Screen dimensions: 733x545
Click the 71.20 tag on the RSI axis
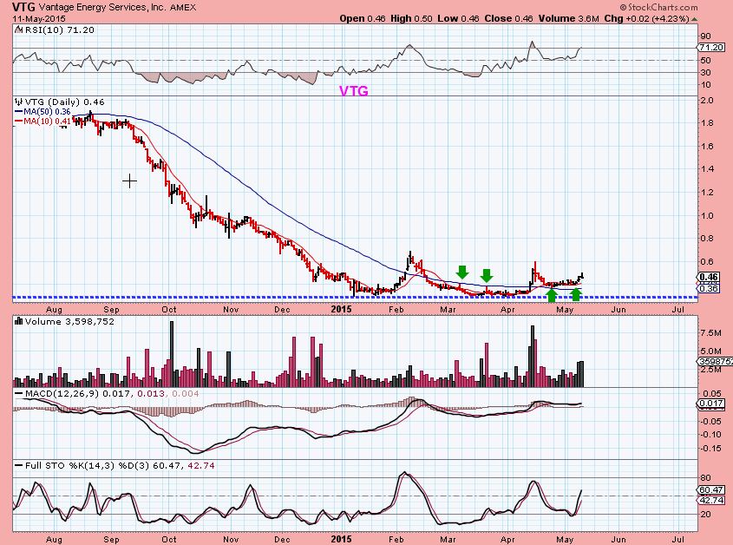tap(711, 47)
